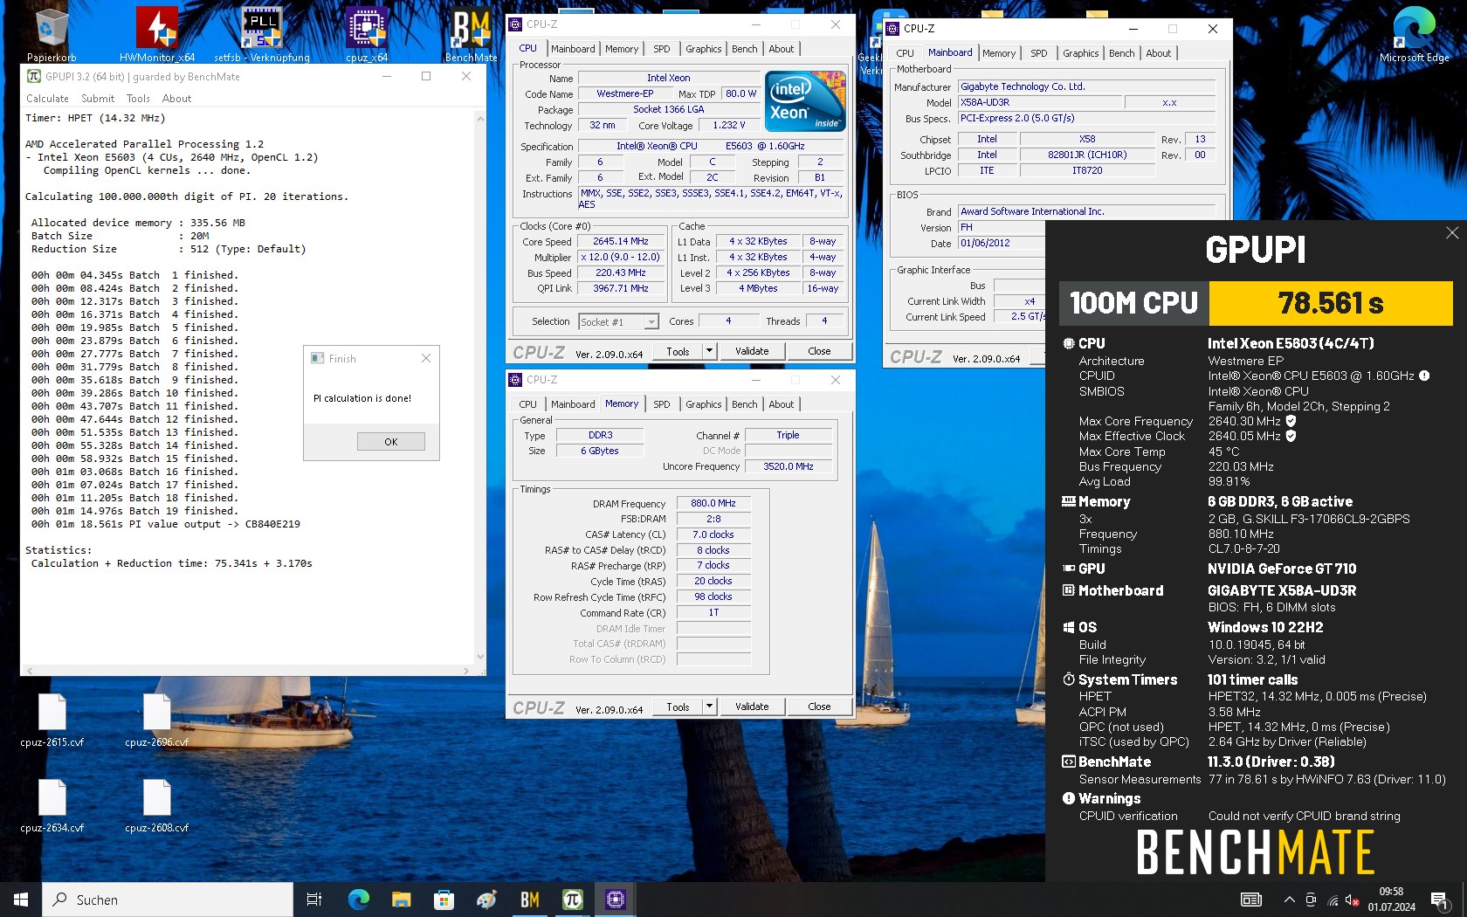1467x917 pixels.
Task: Select the cpuz-2696.cvf file icon
Action: (x=157, y=720)
